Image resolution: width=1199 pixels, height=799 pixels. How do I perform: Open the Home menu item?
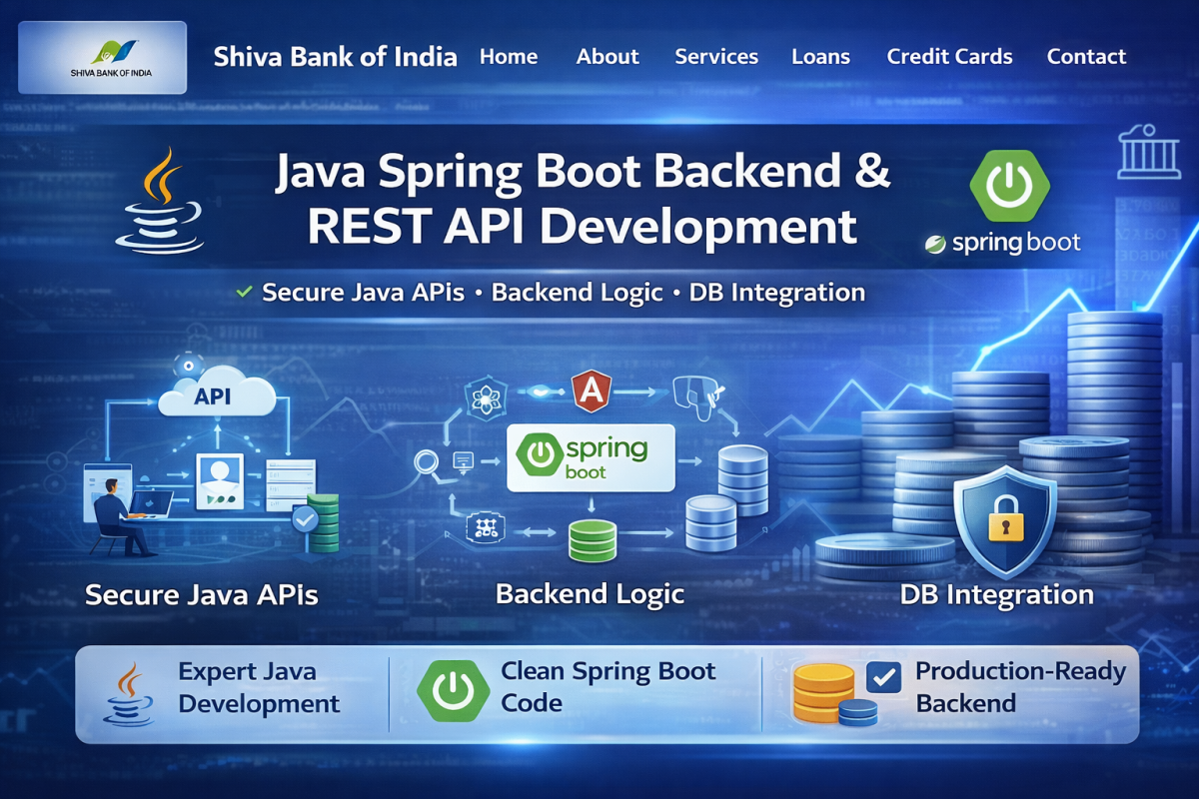[510, 57]
